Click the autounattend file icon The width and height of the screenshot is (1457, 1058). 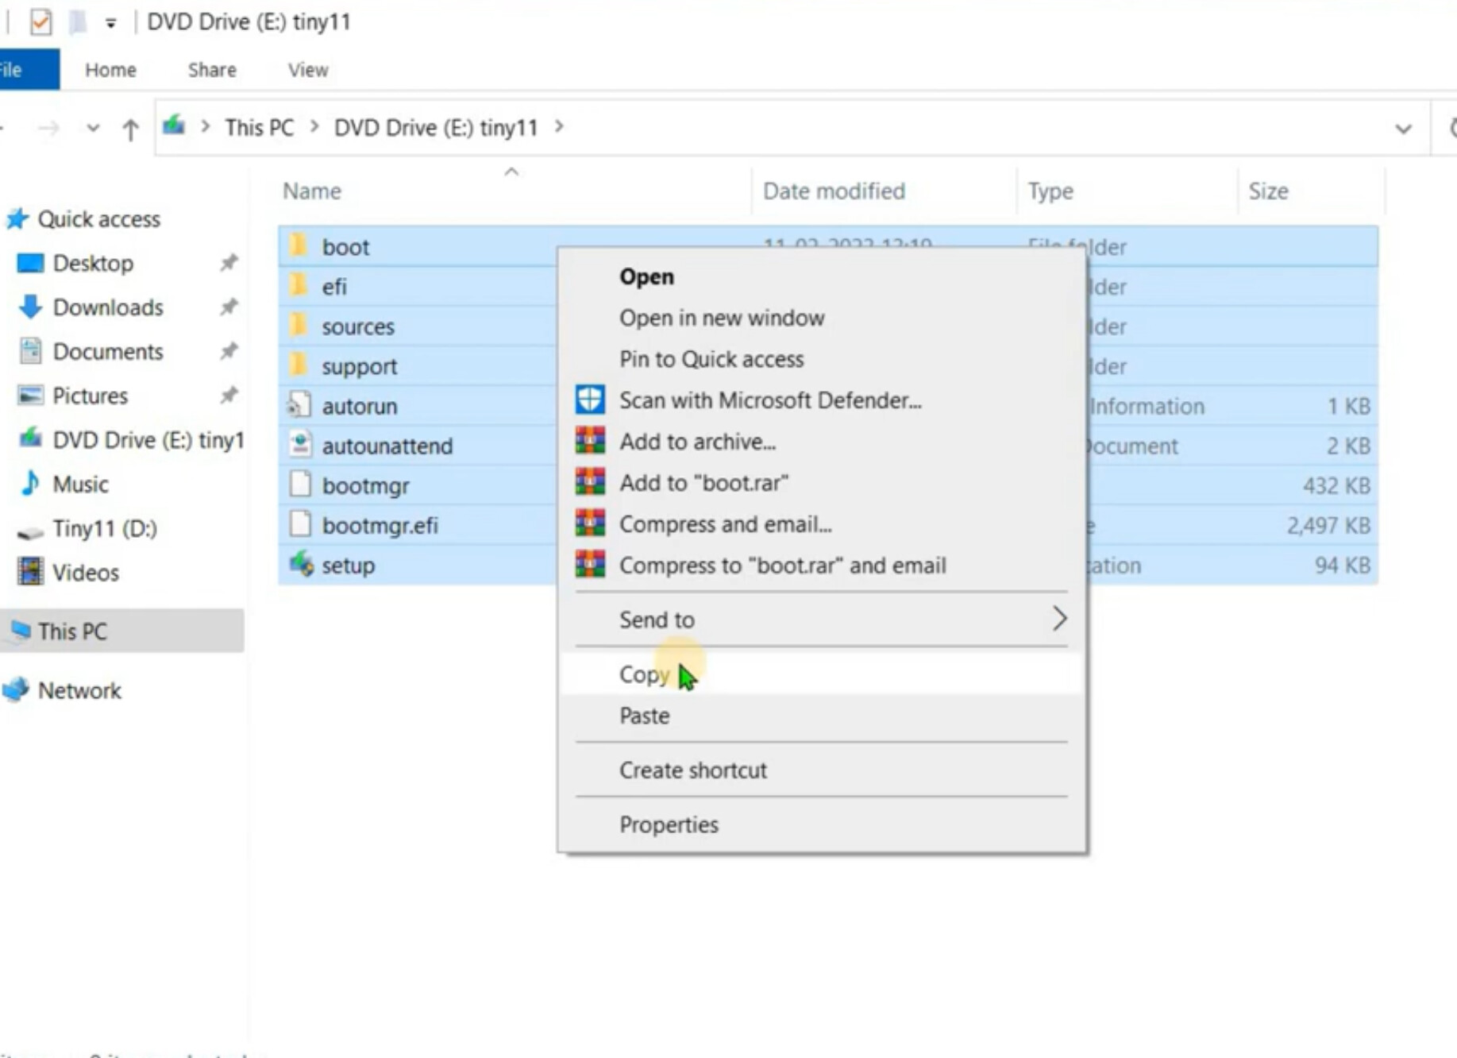click(299, 445)
